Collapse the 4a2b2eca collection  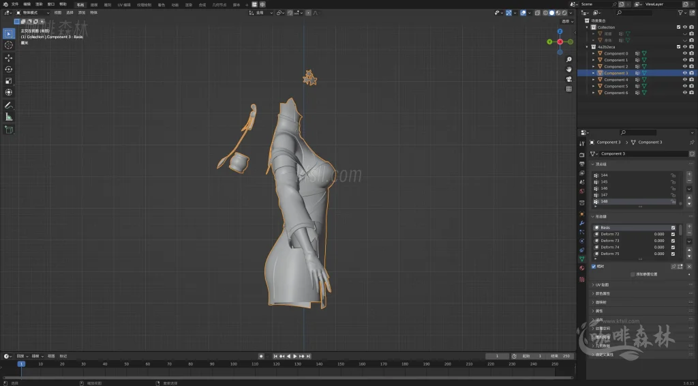pyautogui.click(x=588, y=47)
